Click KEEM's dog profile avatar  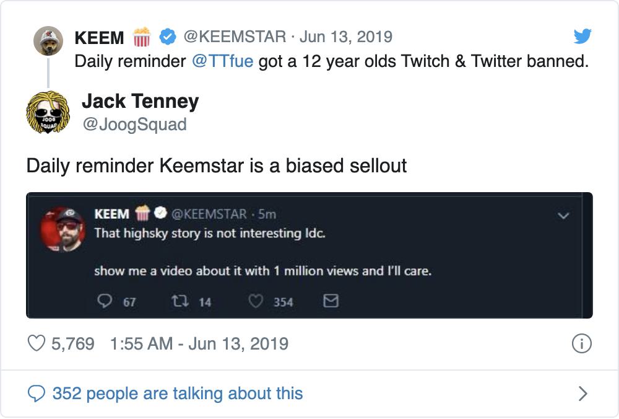tap(48, 41)
